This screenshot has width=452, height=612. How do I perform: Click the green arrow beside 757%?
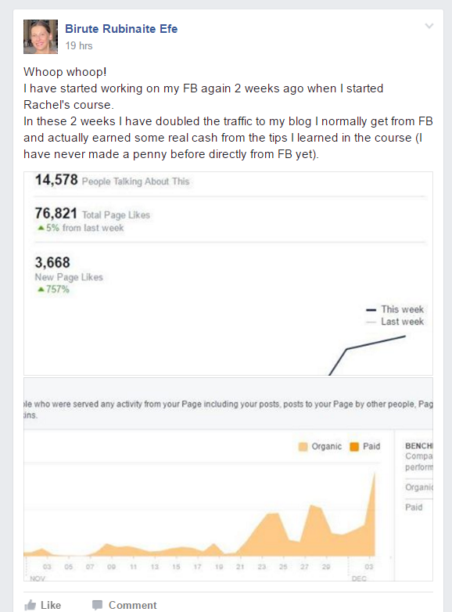click(x=41, y=290)
